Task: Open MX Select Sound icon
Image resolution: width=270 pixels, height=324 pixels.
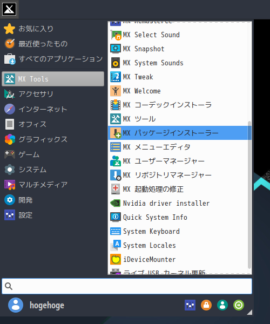Action: click(x=116, y=35)
